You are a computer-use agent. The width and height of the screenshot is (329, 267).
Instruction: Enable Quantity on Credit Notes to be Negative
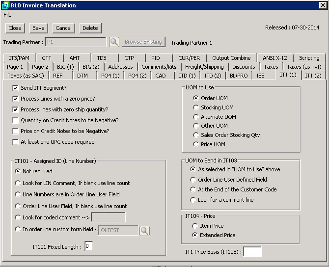tap(15, 120)
